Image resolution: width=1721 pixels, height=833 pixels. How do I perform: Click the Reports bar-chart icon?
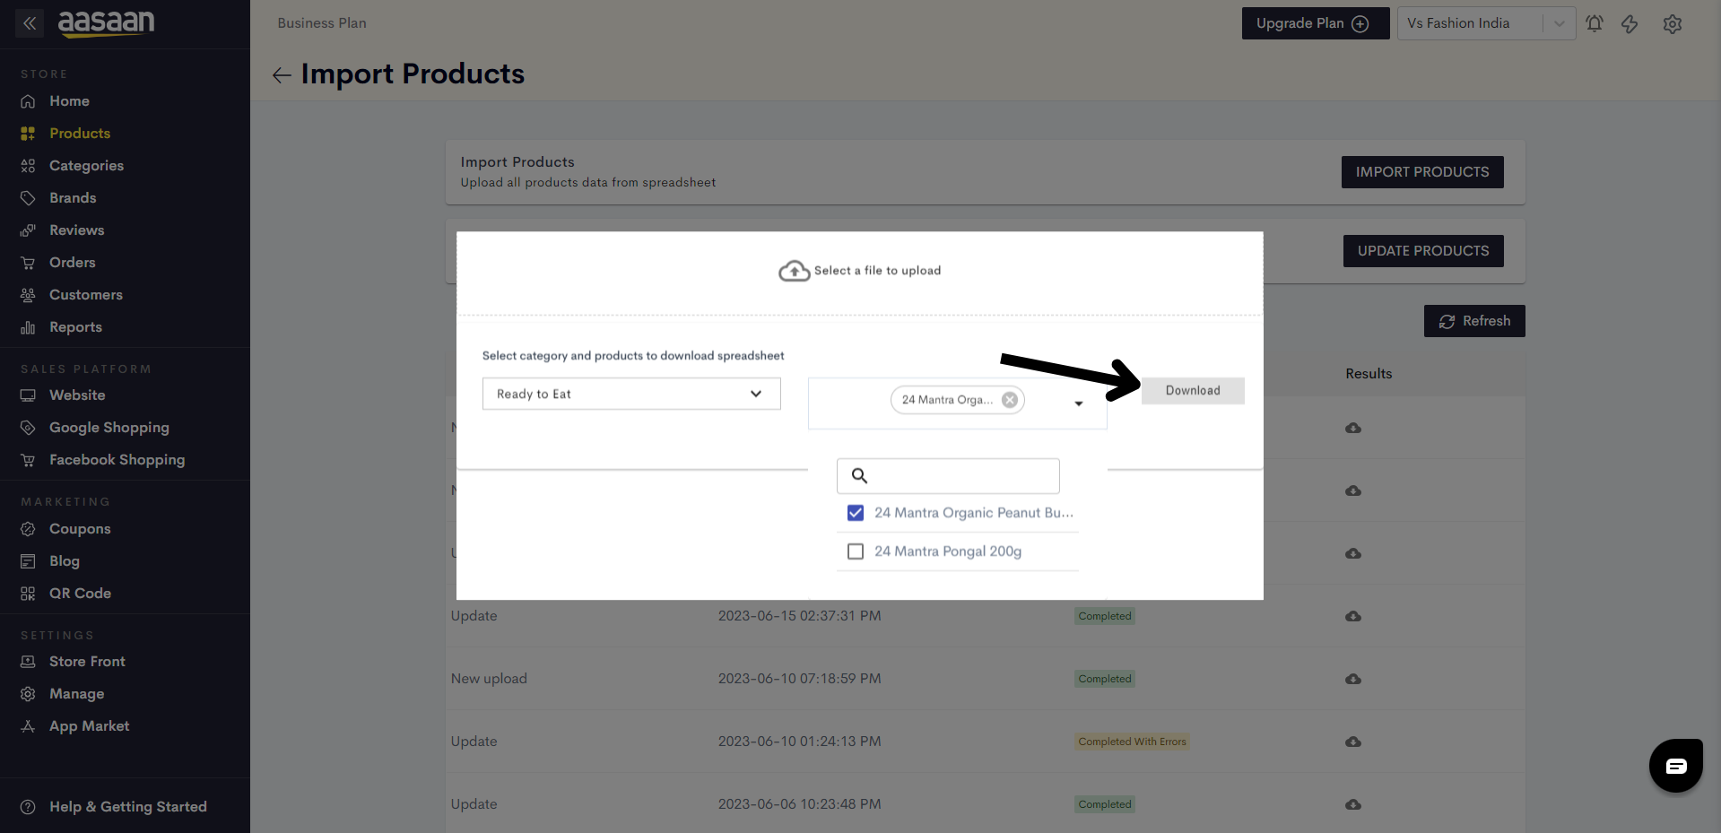28,327
